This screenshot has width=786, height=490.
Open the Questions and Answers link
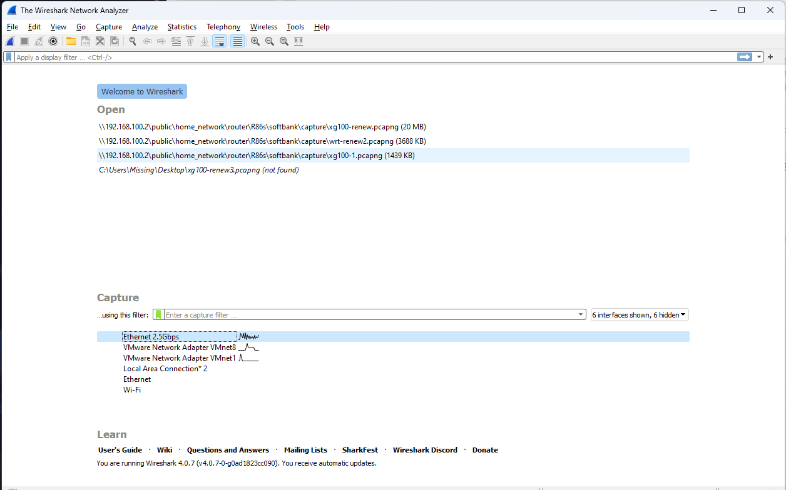228,450
